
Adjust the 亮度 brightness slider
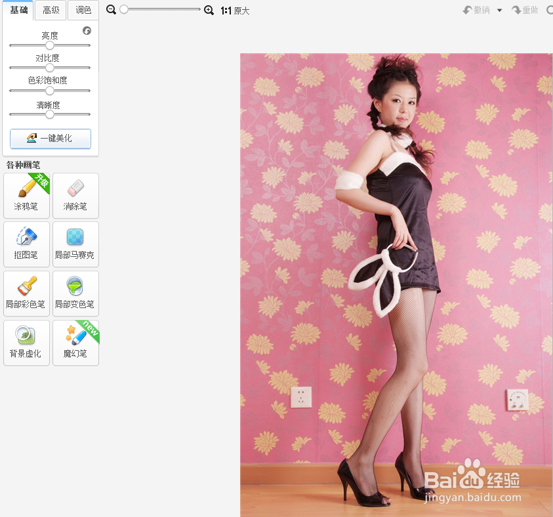(50, 45)
